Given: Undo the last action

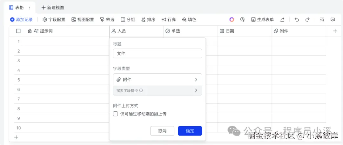Looking at the screenshot, I should tap(297, 20).
